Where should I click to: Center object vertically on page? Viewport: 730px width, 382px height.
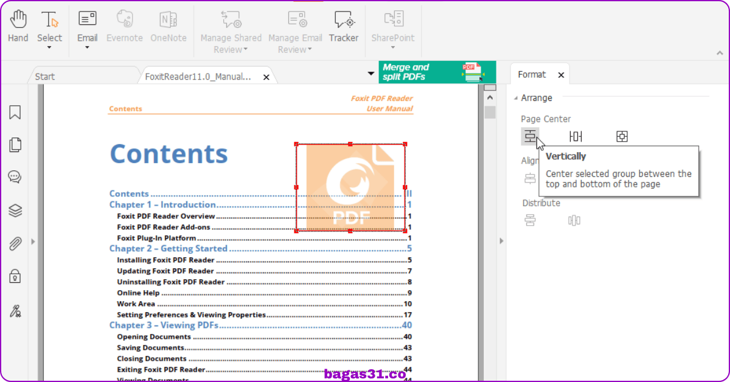pos(530,137)
